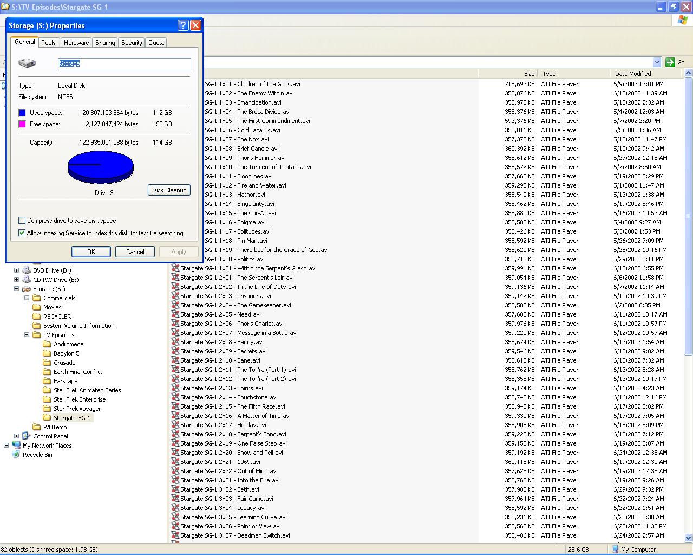This screenshot has width=693, height=555.
Task: Click the Storage (S:) drive icon
Action: pos(26,288)
